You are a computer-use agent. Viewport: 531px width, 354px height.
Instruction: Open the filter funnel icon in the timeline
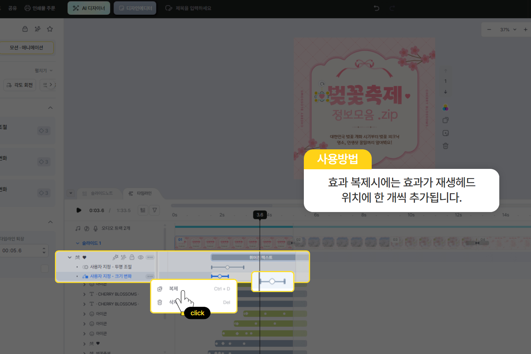point(155,210)
